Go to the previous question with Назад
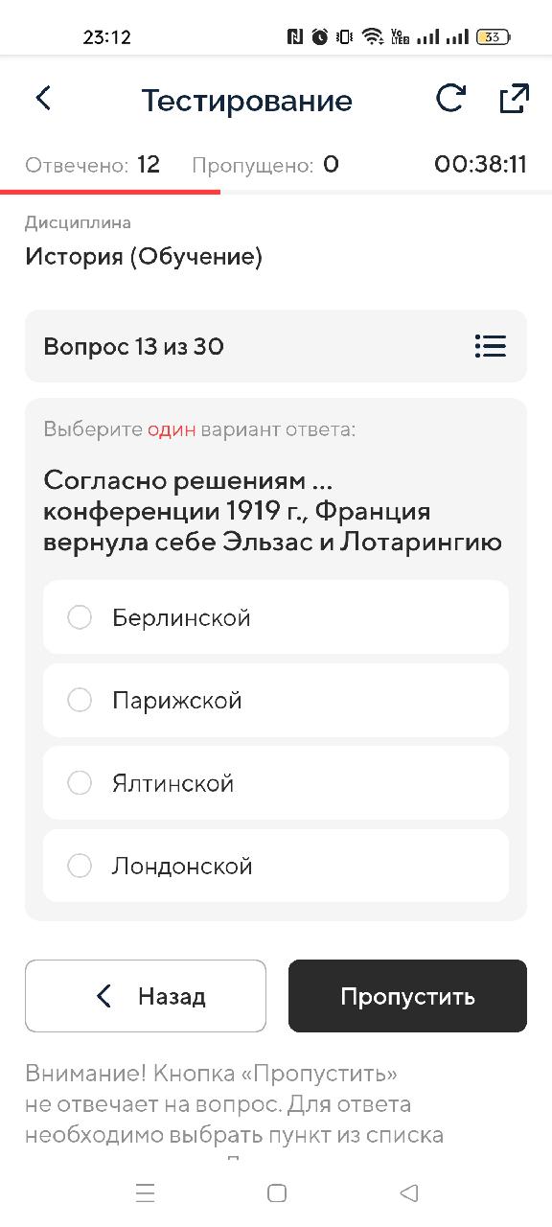 (146, 996)
